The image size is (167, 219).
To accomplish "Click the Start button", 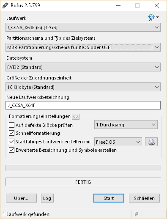I will pyautogui.click(x=109, y=198).
